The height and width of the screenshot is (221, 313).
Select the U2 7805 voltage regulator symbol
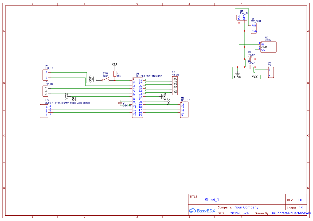coord(268,47)
